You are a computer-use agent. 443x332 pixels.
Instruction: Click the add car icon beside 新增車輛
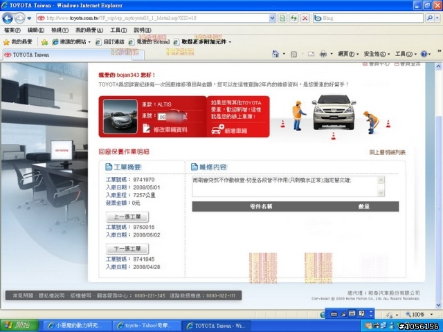pos(217,129)
